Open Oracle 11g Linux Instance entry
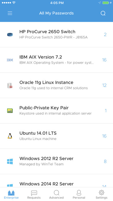This screenshot has width=113, height=201. 56,85
